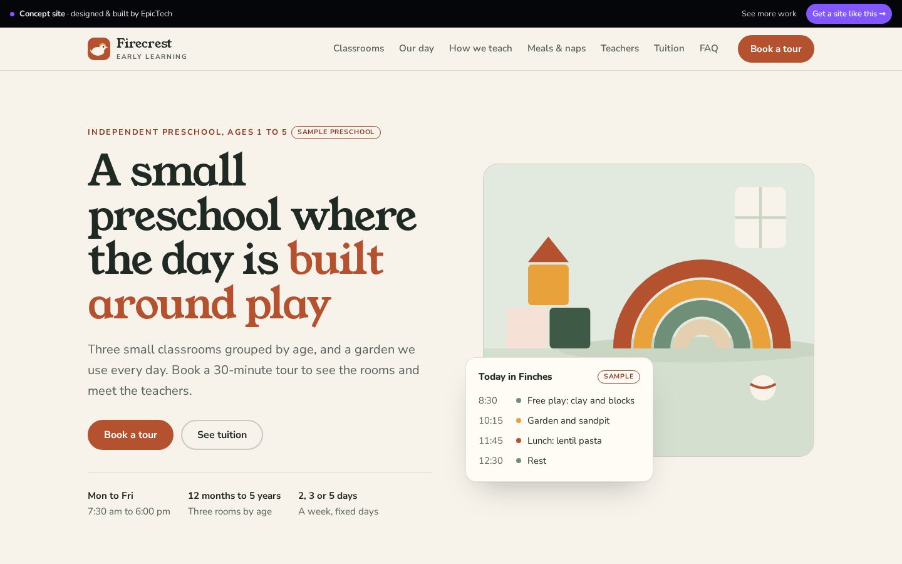
Task: Click the Firecrest brand name
Action: 144,43
